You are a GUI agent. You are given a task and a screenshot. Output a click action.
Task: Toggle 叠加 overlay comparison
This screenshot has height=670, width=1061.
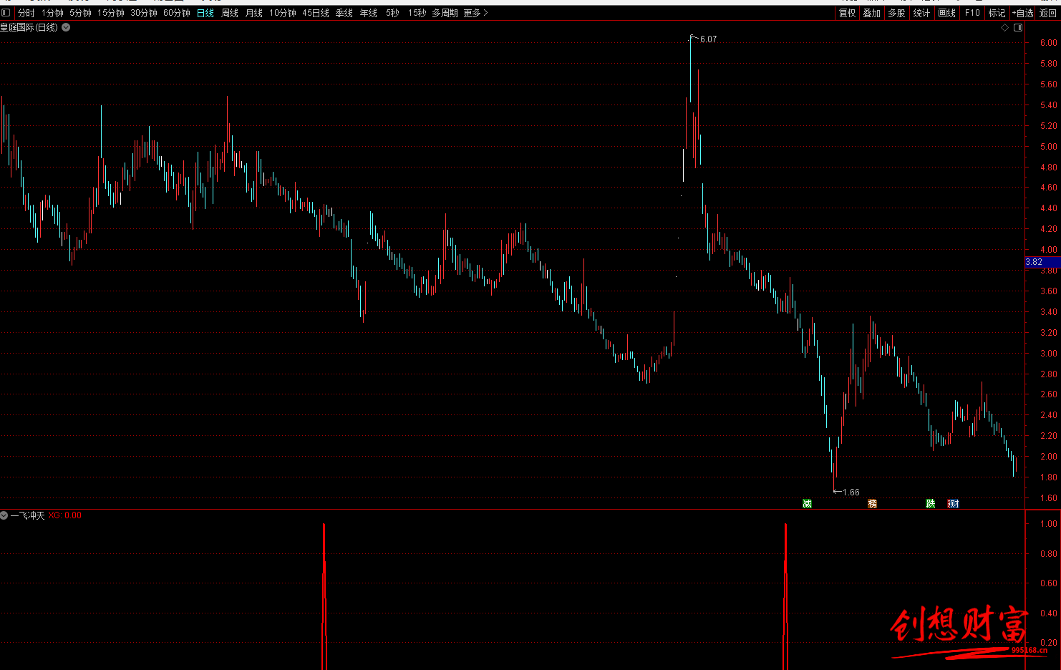pyautogui.click(x=871, y=13)
